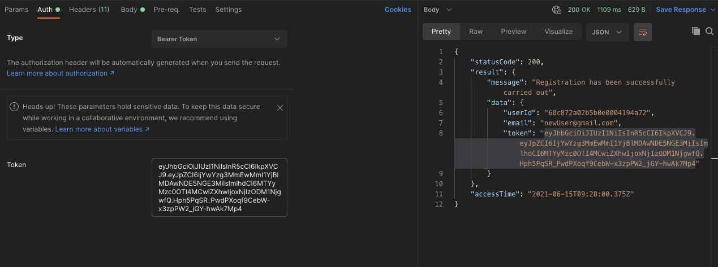
Task: Show the Preview response view
Action: point(514,32)
